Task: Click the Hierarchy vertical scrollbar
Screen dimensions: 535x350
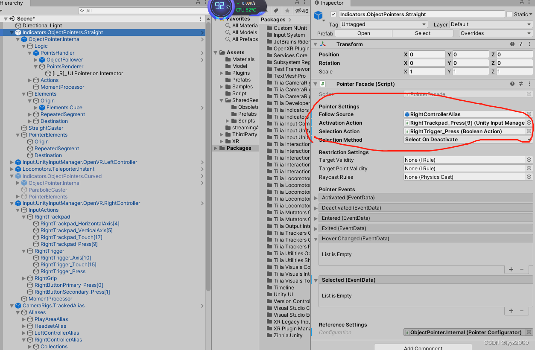Action: tap(208, 156)
